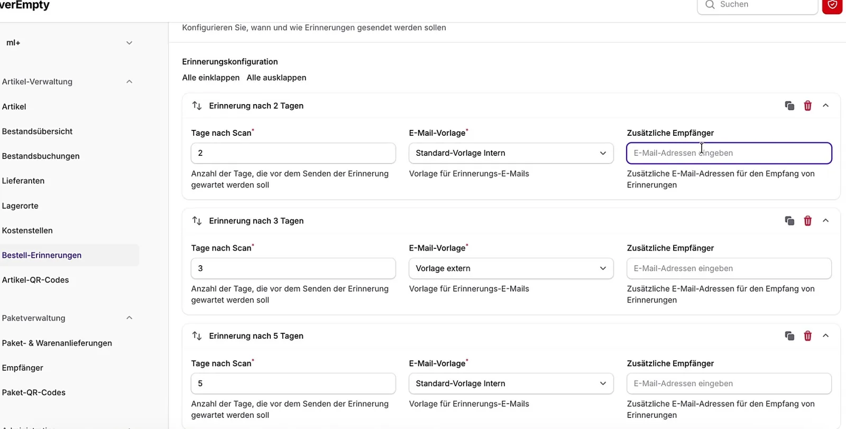Collapse the 'Erinnerung nach 2 Tagen' card
846x429 pixels.
pyautogui.click(x=825, y=106)
